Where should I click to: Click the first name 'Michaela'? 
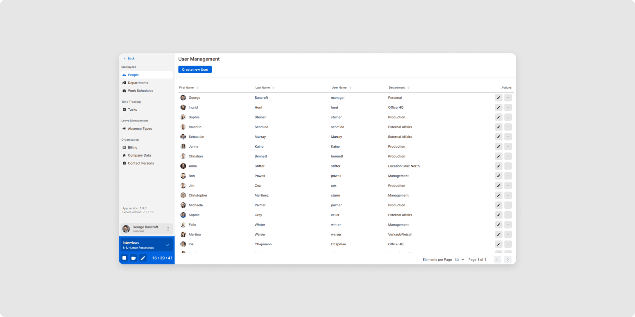click(x=195, y=205)
